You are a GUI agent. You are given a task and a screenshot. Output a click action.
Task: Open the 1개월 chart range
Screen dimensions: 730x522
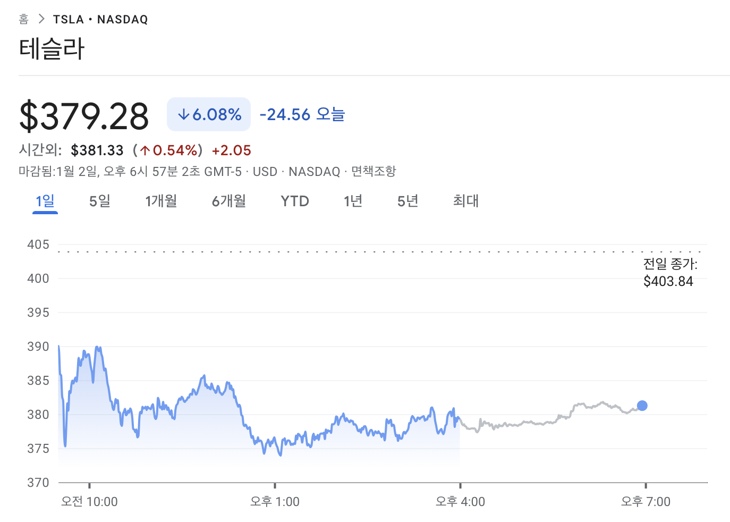(x=161, y=201)
